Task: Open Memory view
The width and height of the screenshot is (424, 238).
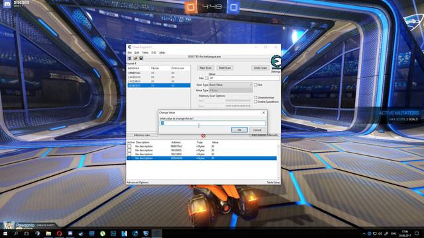Action: coord(142,135)
